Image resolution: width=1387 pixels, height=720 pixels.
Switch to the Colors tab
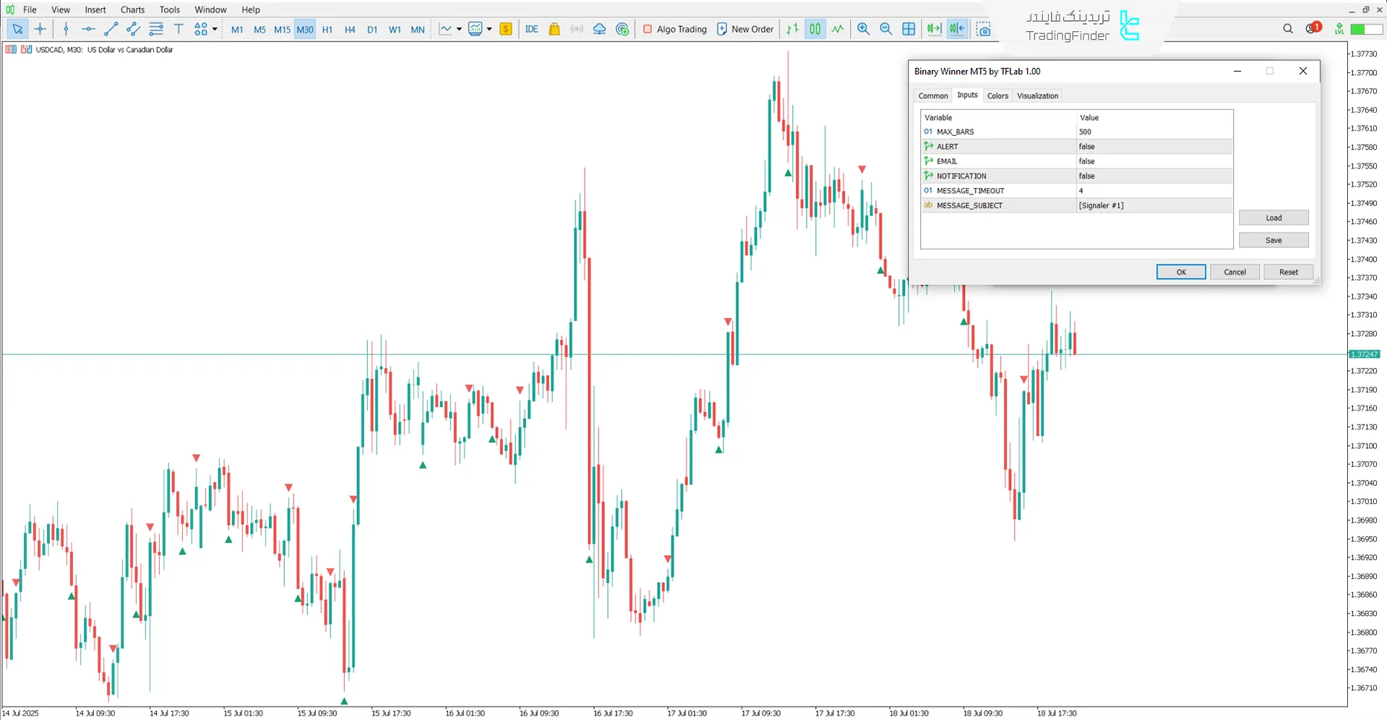pyautogui.click(x=997, y=95)
